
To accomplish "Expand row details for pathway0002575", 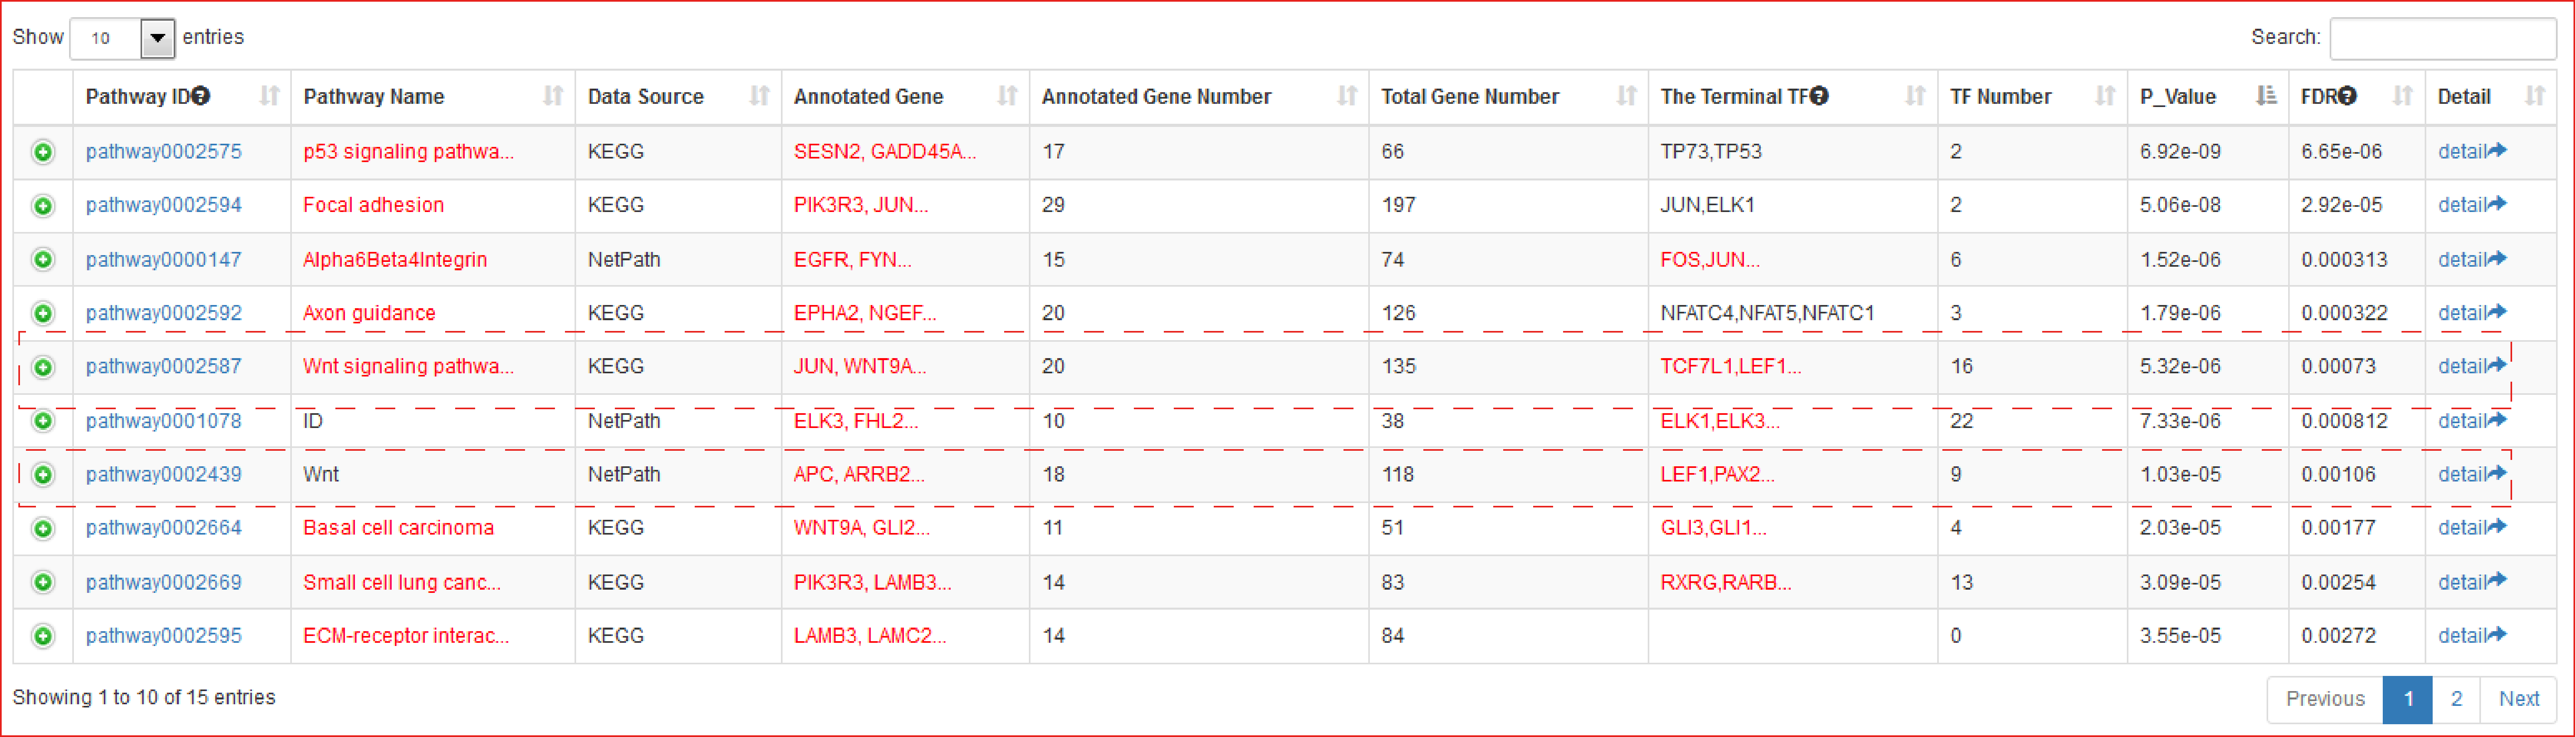I will [42, 152].
